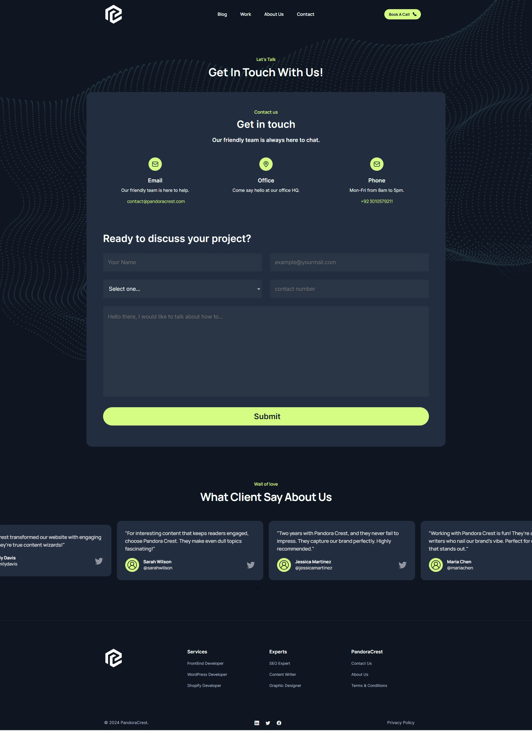This screenshot has height=731, width=532.
Task: Click the Privacy Policy footer link
Action: point(400,722)
